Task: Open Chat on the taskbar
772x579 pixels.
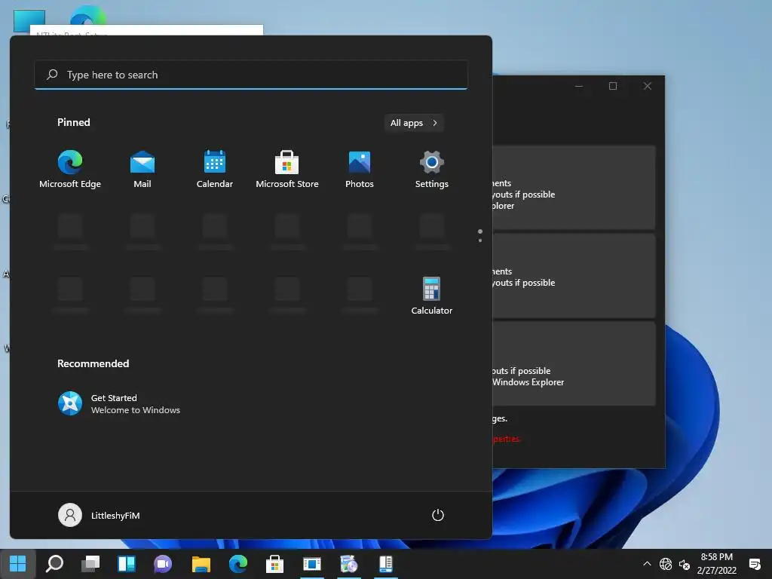Action: tap(163, 564)
